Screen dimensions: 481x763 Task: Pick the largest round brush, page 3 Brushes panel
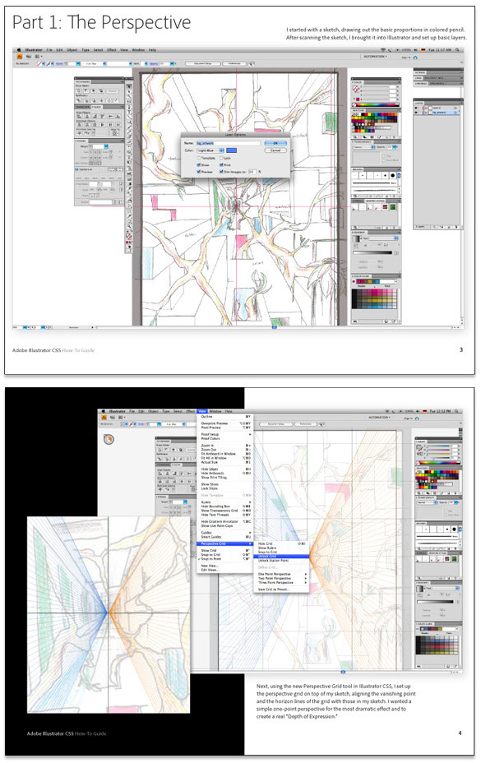click(393, 175)
